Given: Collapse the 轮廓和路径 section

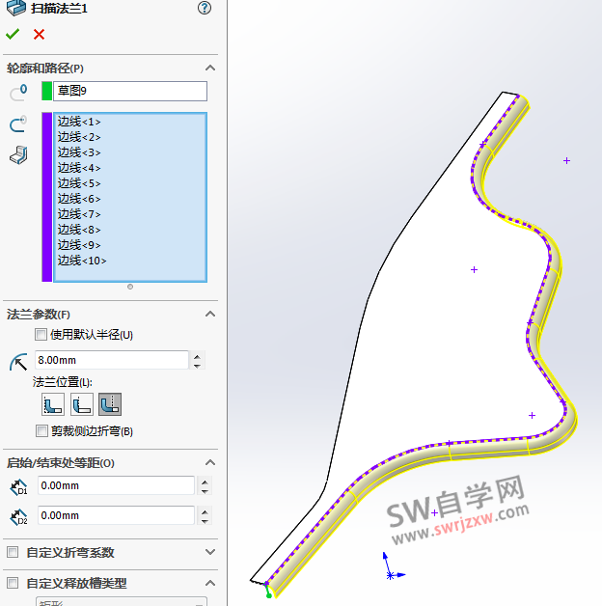Looking at the screenshot, I should [x=209, y=68].
